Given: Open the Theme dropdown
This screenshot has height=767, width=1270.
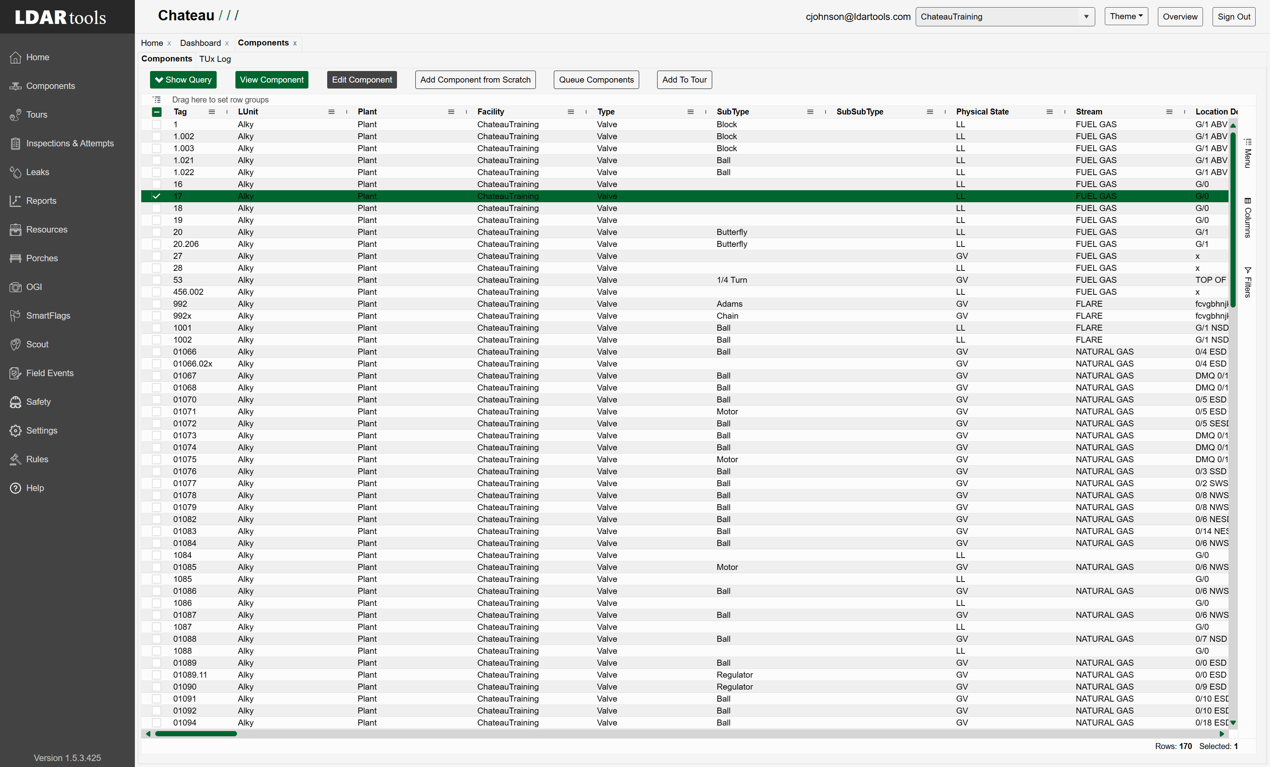Looking at the screenshot, I should pos(1126,16).
